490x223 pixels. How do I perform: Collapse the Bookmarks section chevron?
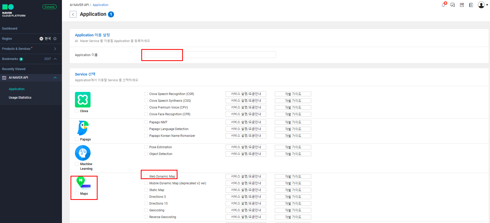[x=55, y=59]
